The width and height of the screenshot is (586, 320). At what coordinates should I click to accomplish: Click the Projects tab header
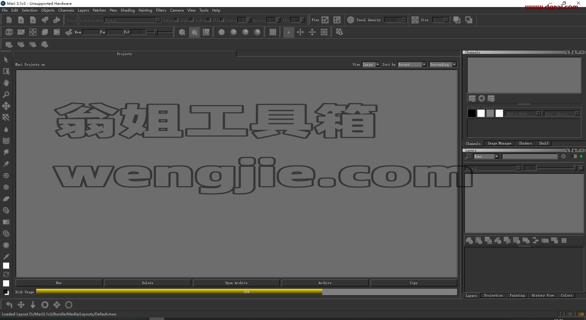(x=125, y=54)
